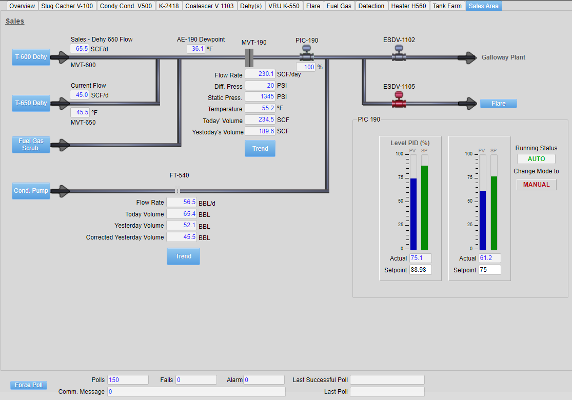The height and width of the screenshot is (400, 572).
Task: Click the second PID blue PV bar
Action: point(483,220)
